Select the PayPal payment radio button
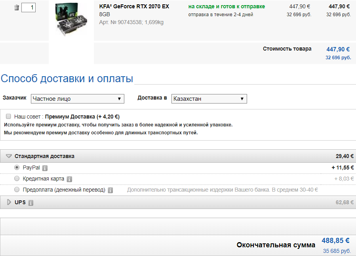356x256 pixels. pyautogui.click(x=17, y=168)
